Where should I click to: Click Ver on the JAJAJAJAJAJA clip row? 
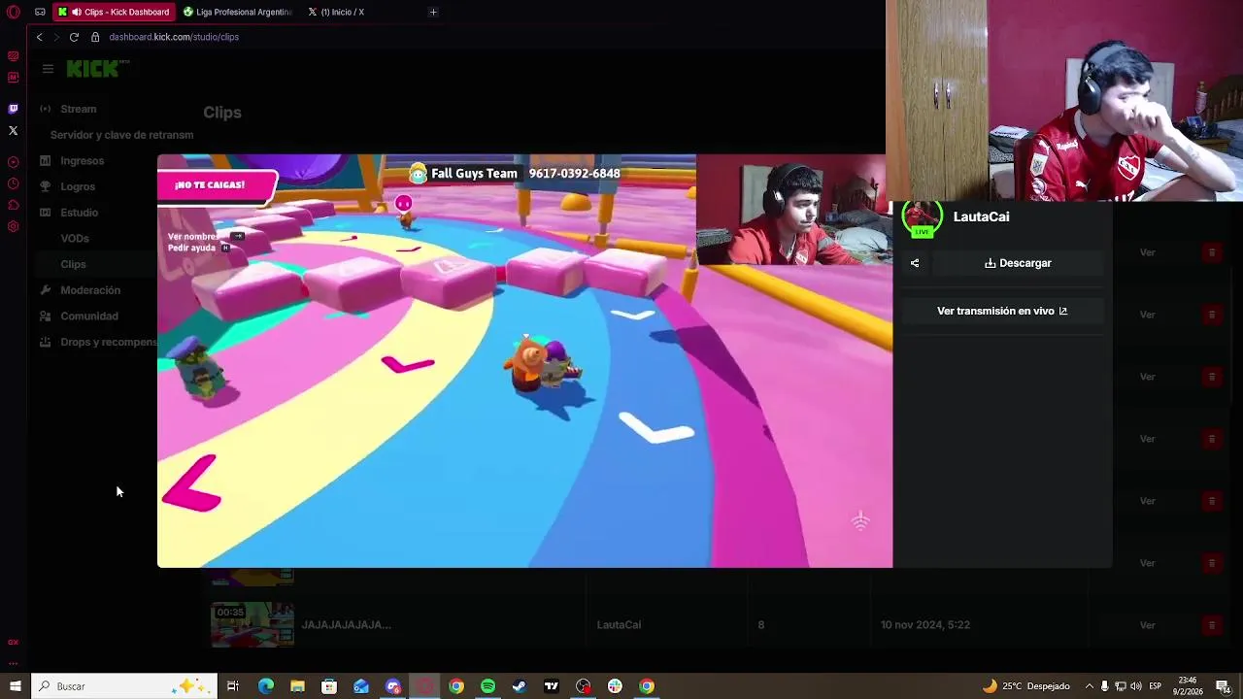(1147, 625)
